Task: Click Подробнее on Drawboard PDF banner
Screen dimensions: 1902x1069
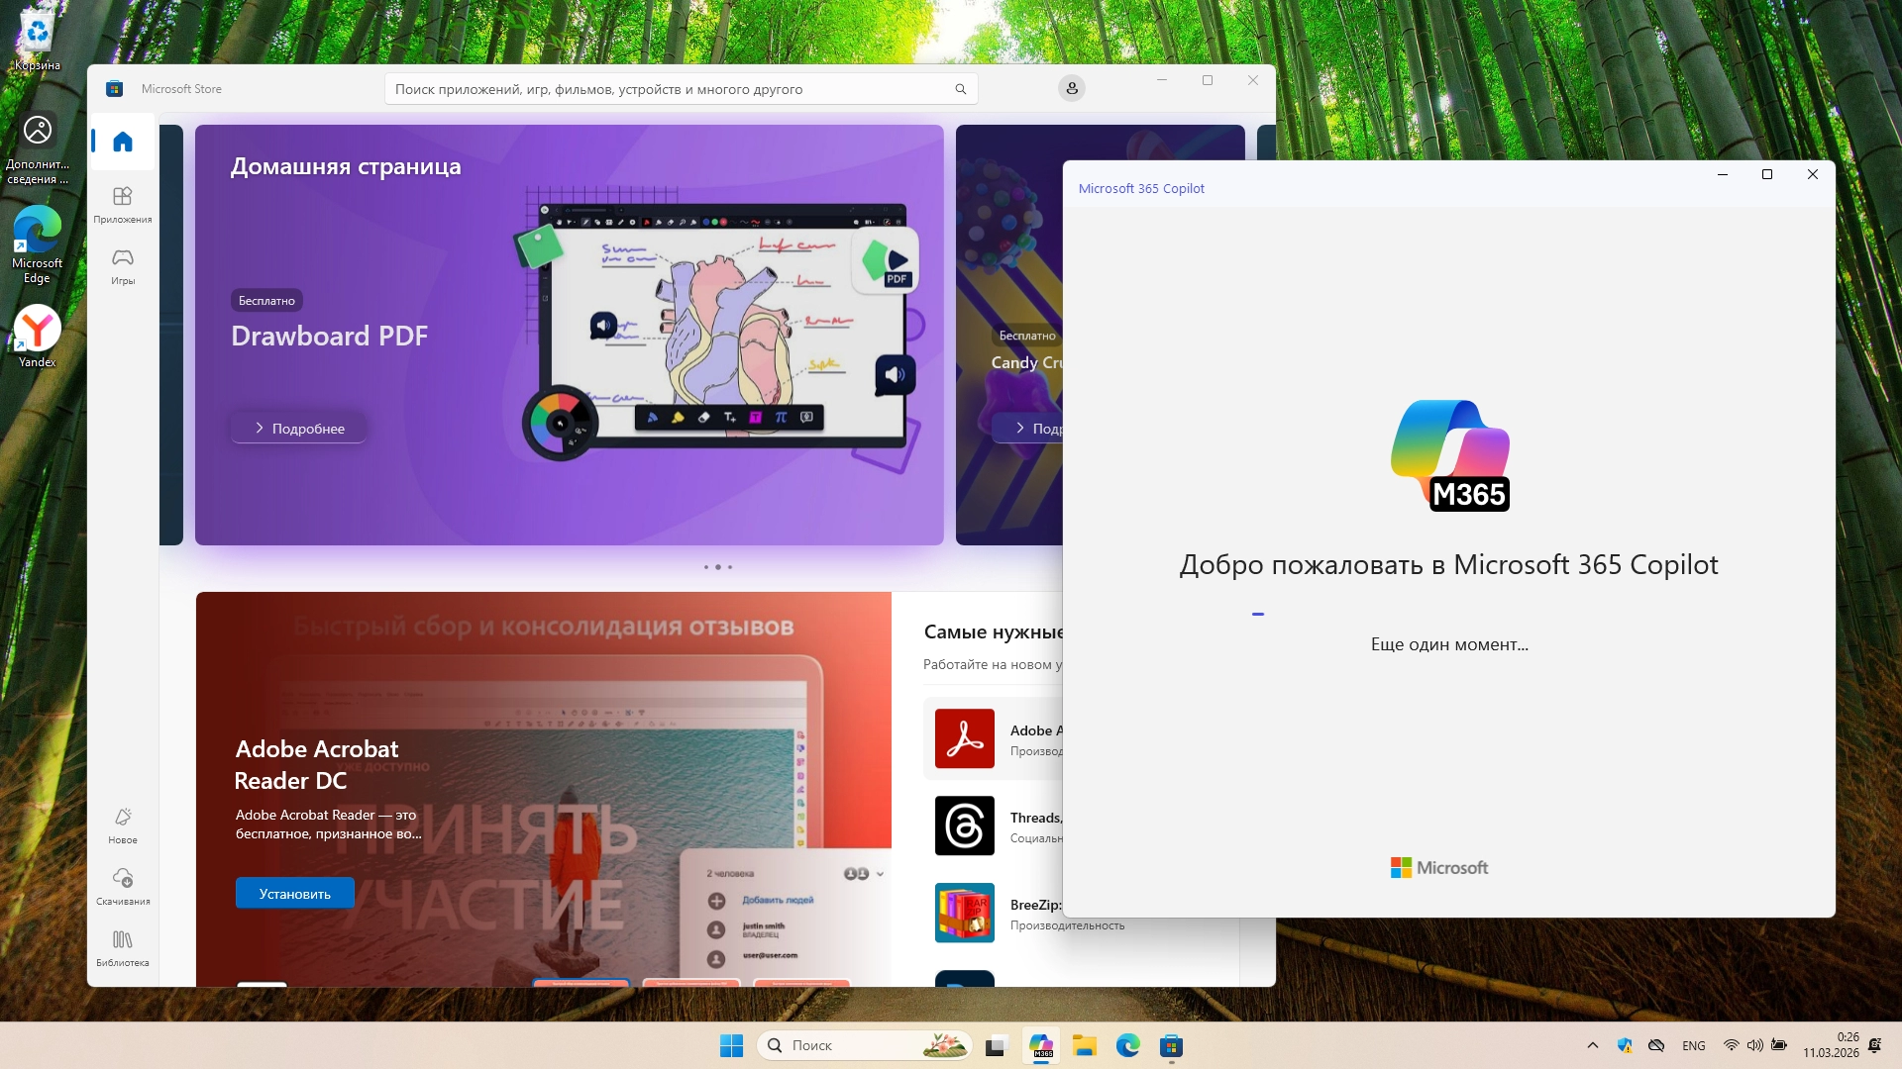Action: (299, 429)
